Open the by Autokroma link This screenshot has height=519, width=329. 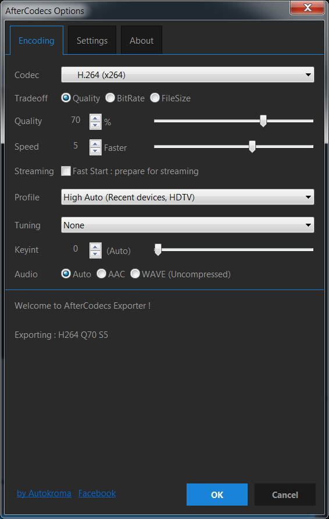44,493
